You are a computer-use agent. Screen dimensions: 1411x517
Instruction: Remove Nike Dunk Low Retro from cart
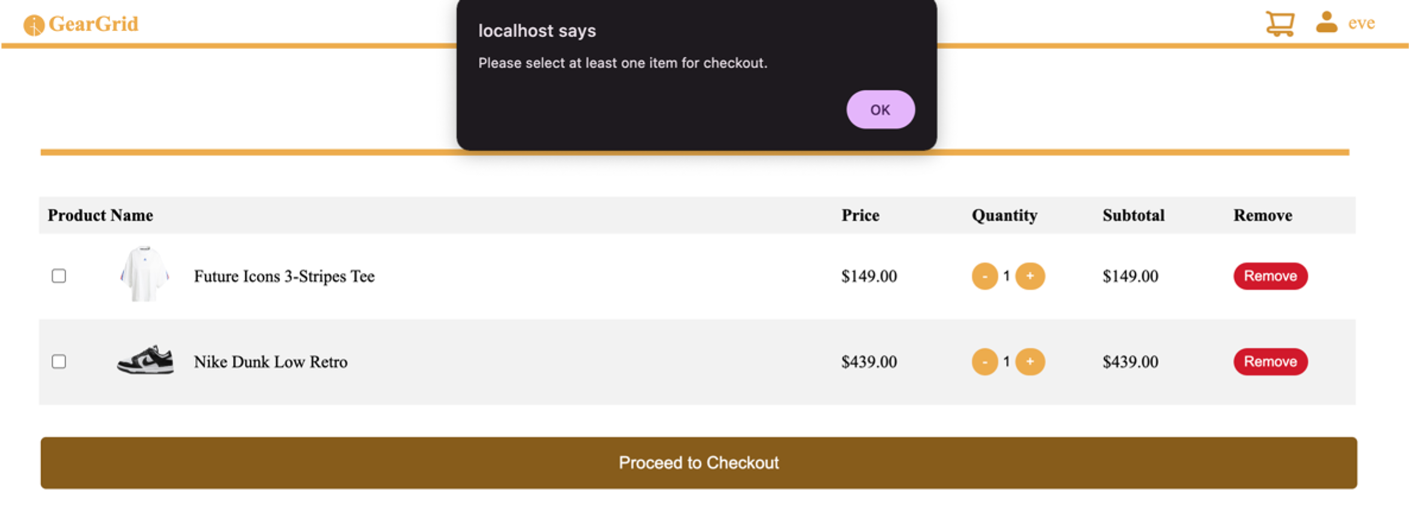pos(1270,361)
